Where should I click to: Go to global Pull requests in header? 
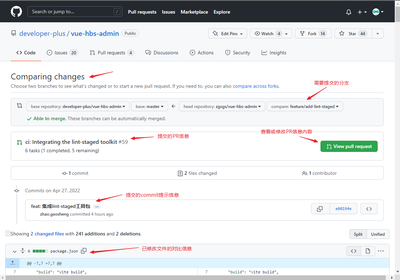[x=142, y=12]
